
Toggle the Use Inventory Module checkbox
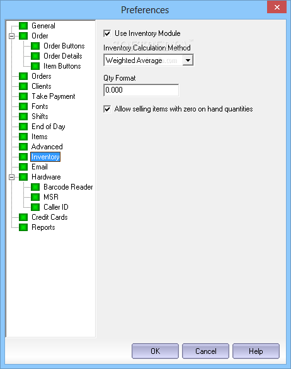click(107, 33)
